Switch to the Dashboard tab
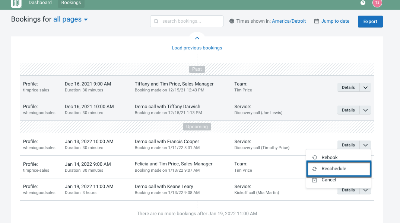Screen dimensions: 400x223 (40, 3)
